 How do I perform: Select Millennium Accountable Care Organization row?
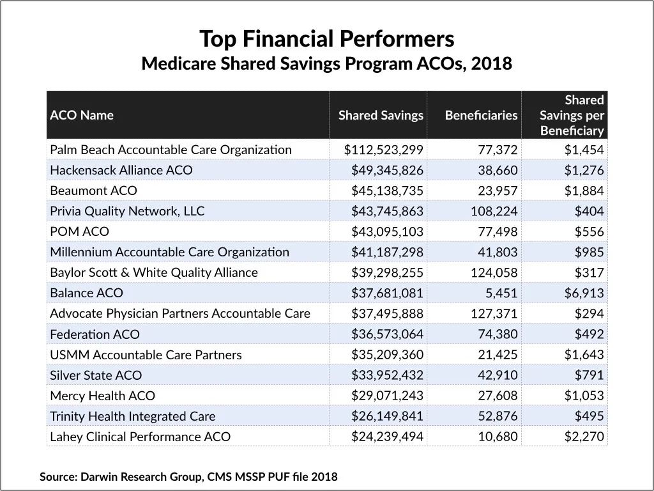pos(327,252)
